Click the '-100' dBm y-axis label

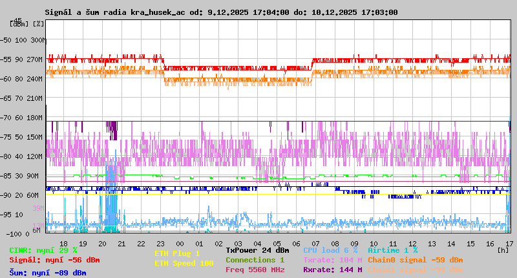[14, 234]
